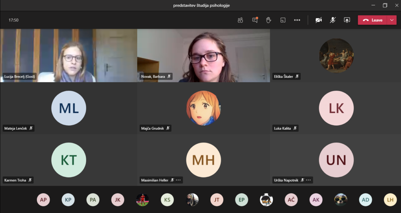The height and width of the screenshot is (213, 401).
Task: Open more options for Maximilian Heller
Action: [178, 180]
